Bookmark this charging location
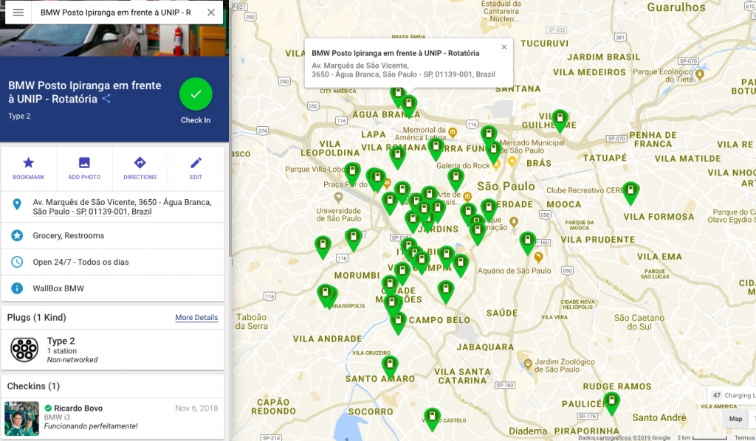The height and width of the screenshot is (441, 756). pos(29,168)
